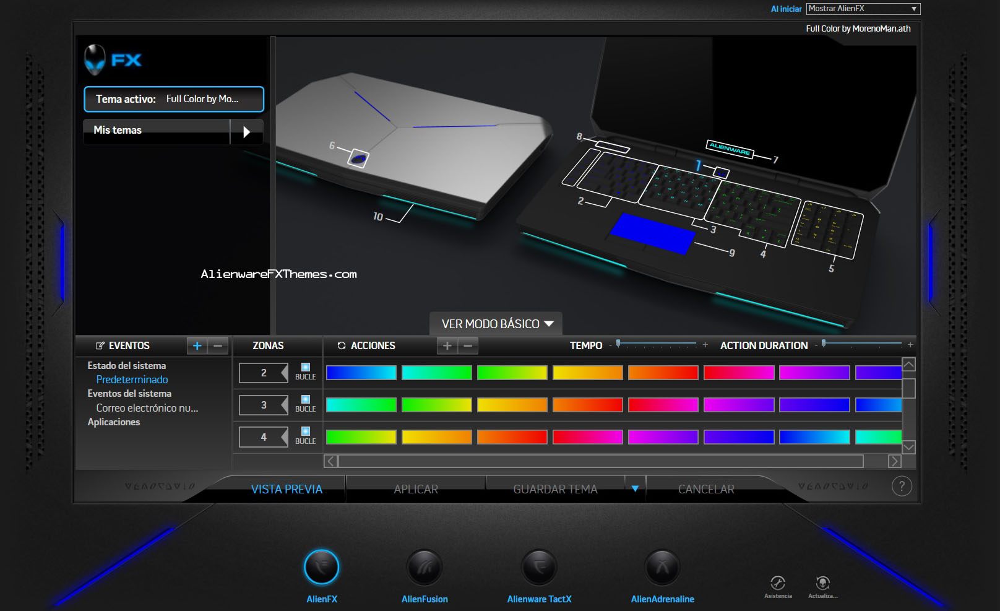Open the AlienFX module icon
The width and height of the screenshot is (1000, 611).
coord(322,567)
